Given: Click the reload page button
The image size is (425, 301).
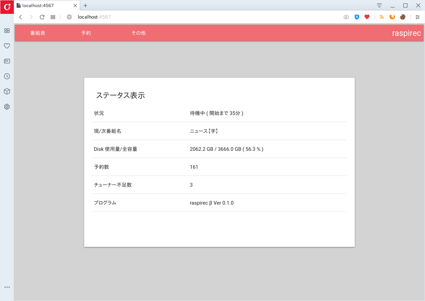Looking at the screenshot, I should (x=42, y=17).
